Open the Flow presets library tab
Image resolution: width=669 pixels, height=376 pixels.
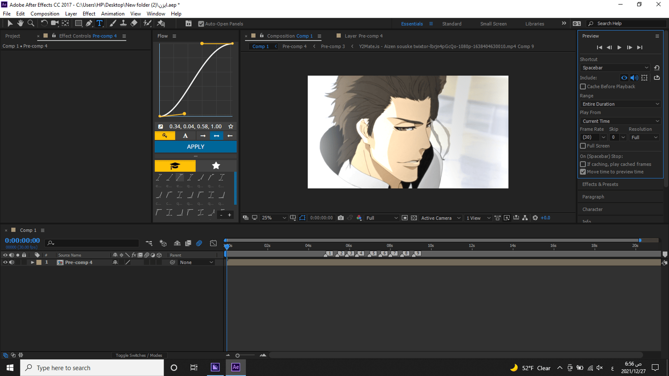pyautogui.click(x=175, y=165)
